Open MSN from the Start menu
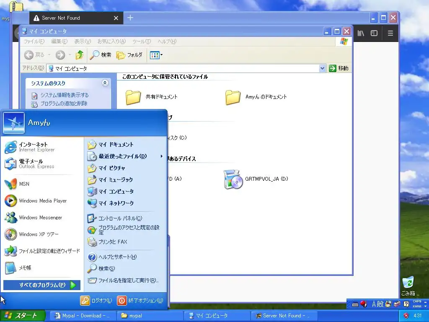Viewport: 429px width, 322px height. (x=42, y=184)
